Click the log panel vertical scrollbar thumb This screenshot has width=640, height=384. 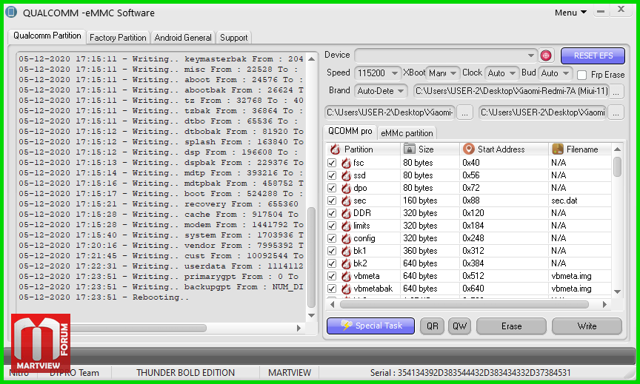(311, 257)
